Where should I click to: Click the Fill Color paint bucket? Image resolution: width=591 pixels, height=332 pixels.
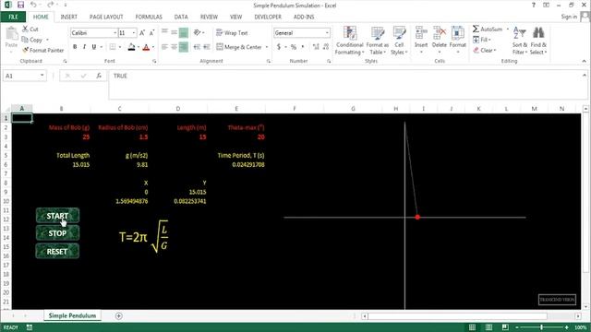131,47
